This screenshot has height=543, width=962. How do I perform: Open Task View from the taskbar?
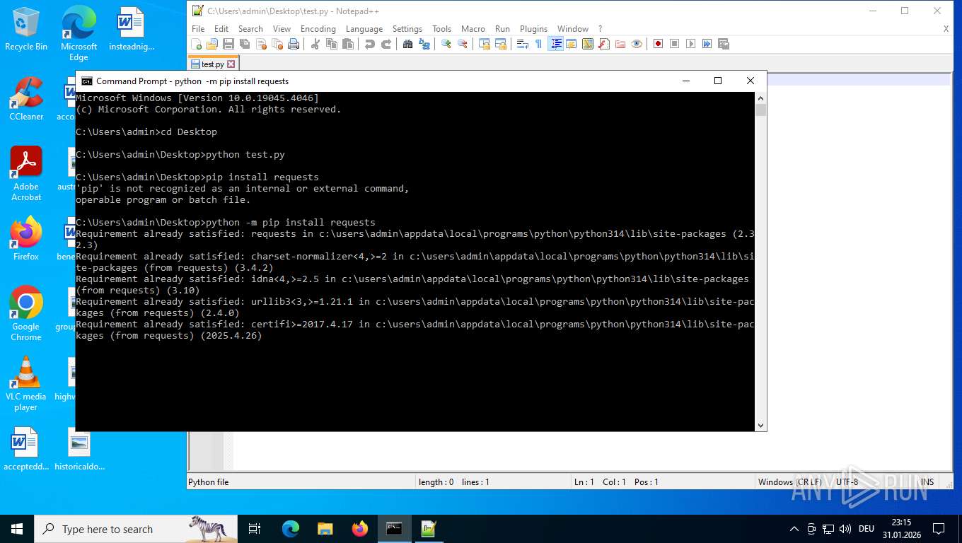tap(255, 529)
